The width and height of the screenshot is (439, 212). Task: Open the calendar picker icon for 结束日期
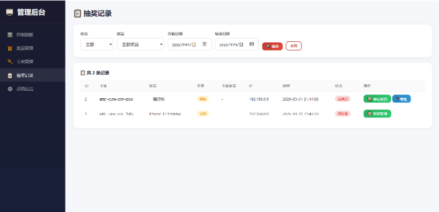point(251,44)
